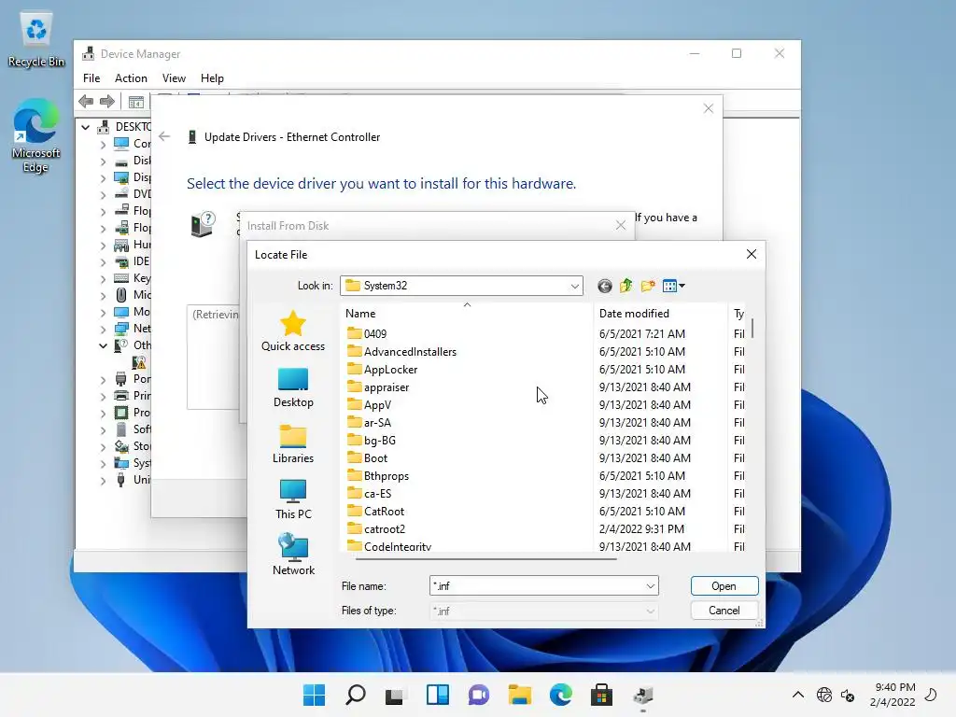
Task: Open View menu in Device Manager
Action: point(174,78)
